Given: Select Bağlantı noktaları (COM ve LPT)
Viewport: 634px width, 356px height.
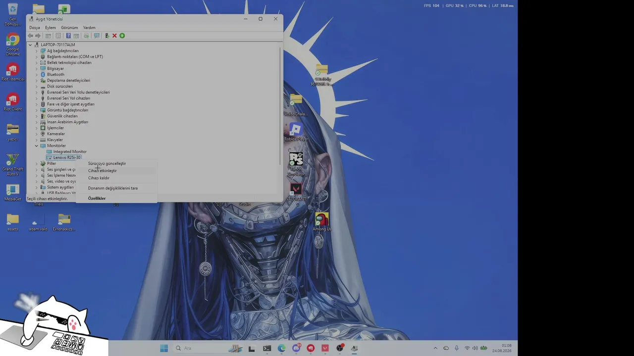Looking at the screenshot, I should 75,57.
